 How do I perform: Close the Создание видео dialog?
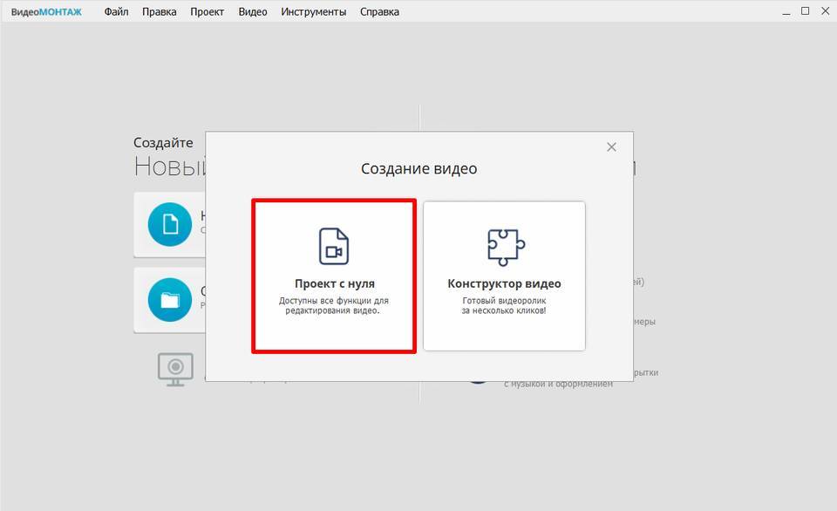611,147
